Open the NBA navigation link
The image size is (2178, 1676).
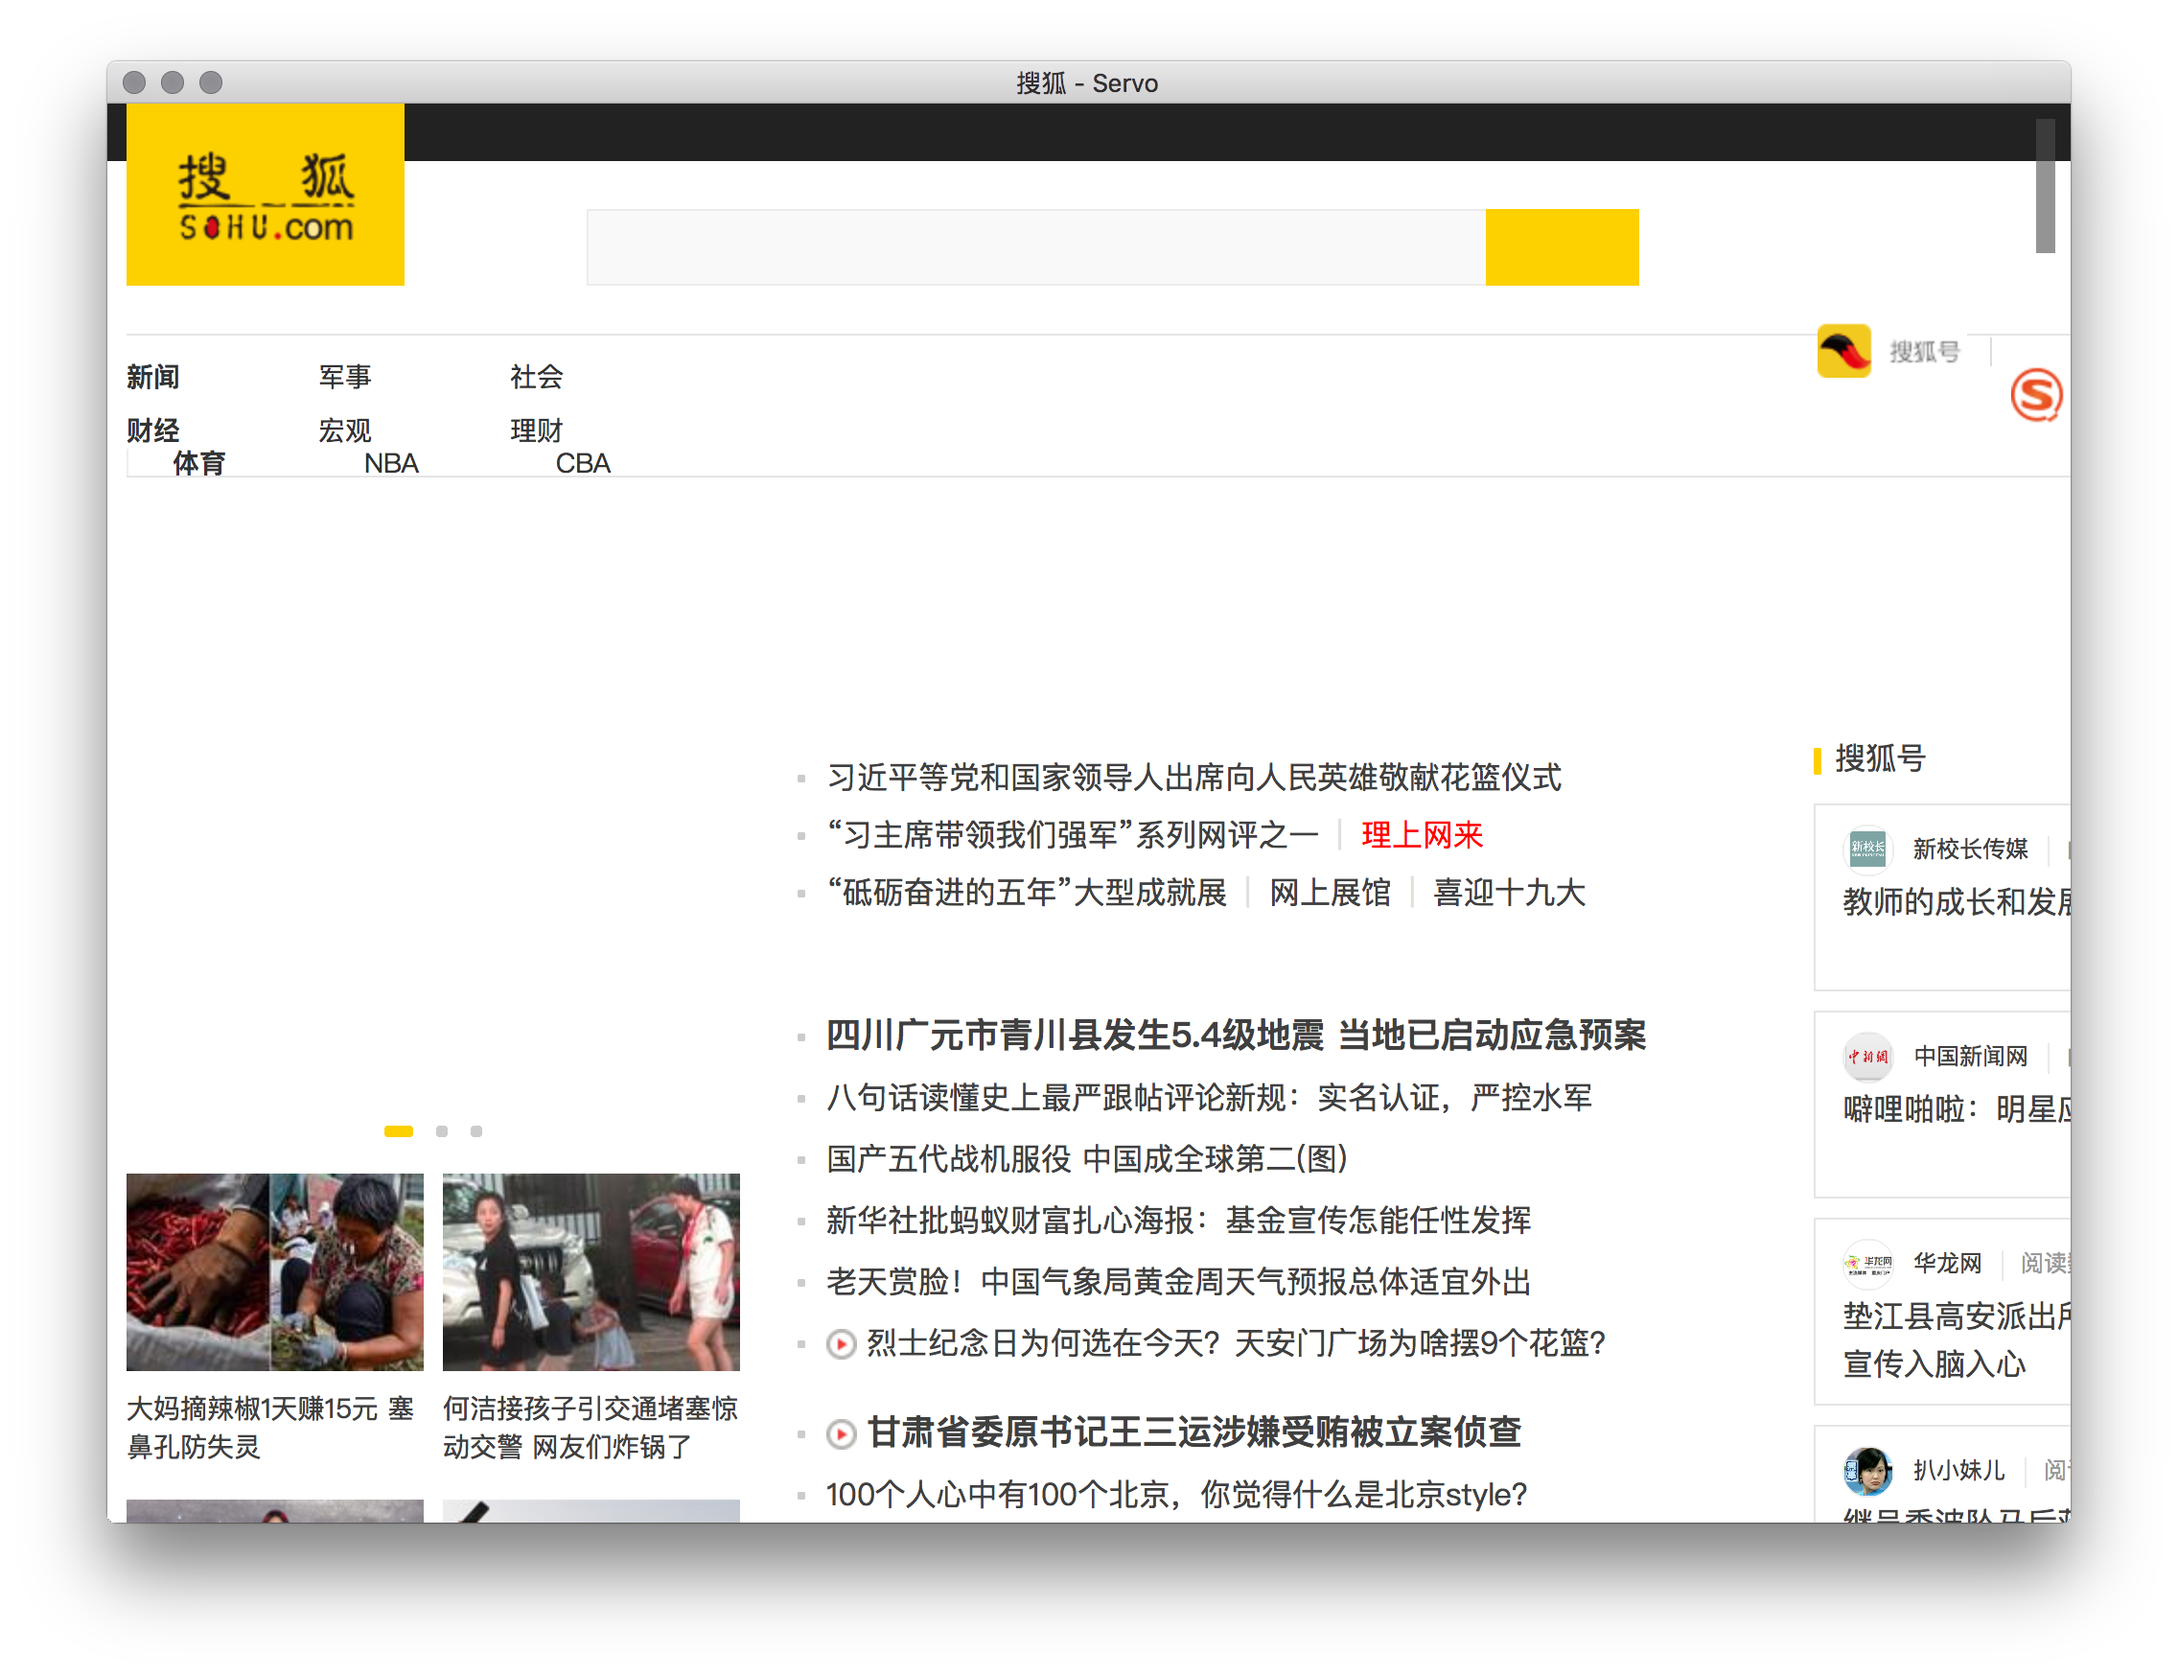pos(391,464)
